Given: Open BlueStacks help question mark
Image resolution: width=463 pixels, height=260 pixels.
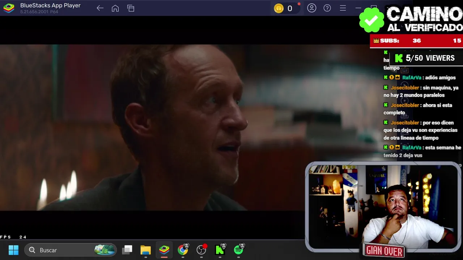Looking at the screenshot, I should tap(327, 8).
